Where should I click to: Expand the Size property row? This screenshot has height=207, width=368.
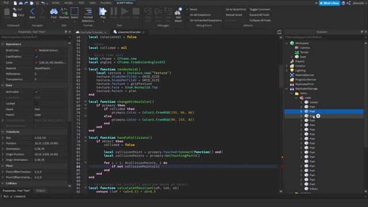click(x=2, y=138)
